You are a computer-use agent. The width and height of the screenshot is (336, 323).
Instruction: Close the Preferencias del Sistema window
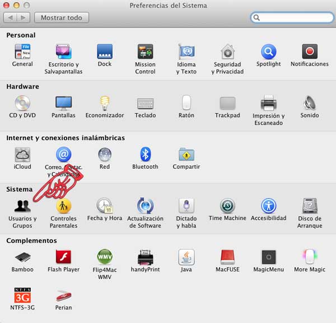(x=6, y=5)
